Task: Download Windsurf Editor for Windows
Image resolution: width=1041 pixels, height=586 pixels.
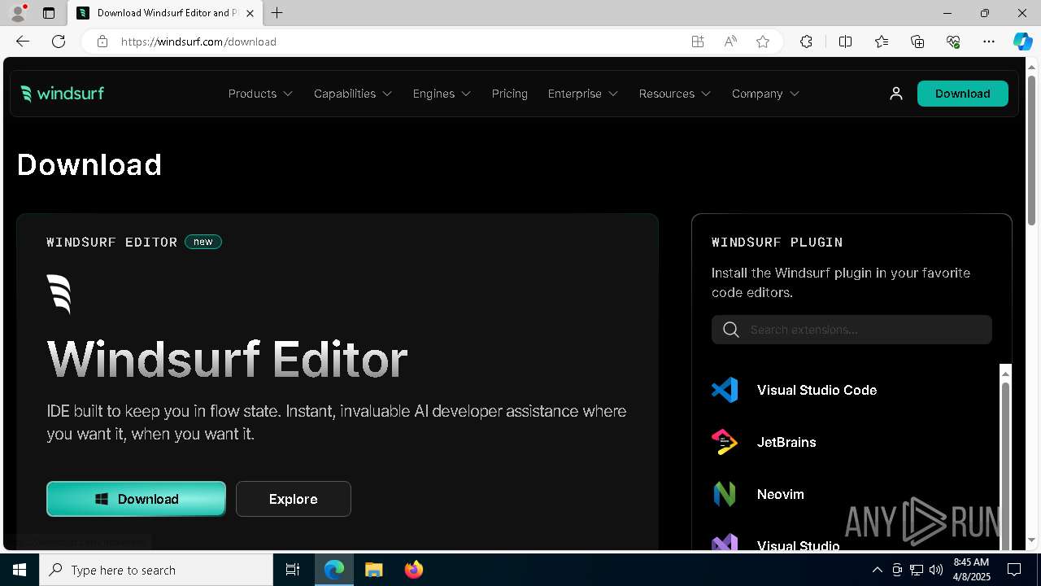Action: pos(137,499)
